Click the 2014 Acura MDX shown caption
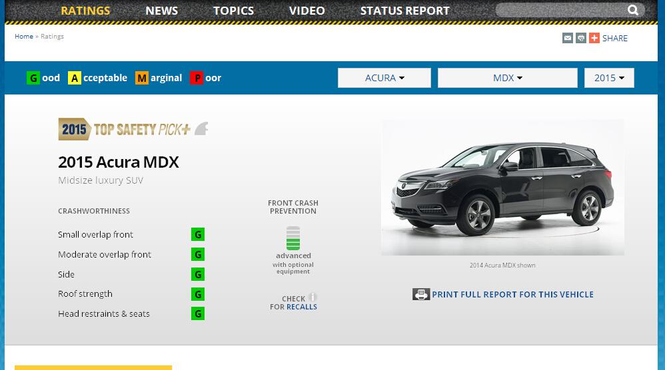665x370 pixels. [502, 266]
